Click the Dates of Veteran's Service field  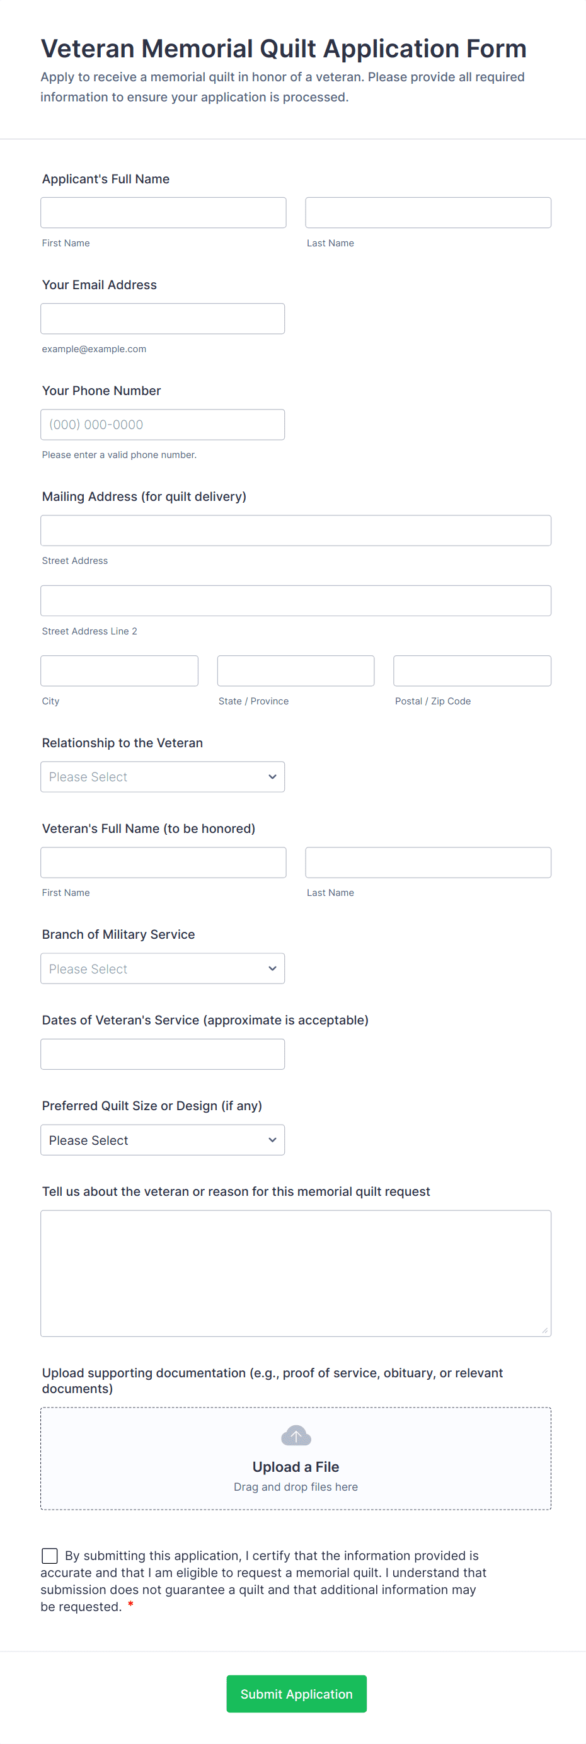pyautogui.click(x=163, y=1053)
